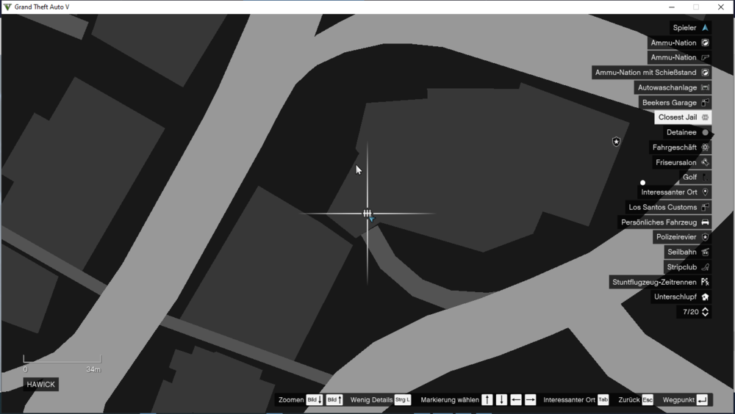Click the jail bars blip at crosshair
The height and width of the screenshot is (414, 735).
[x=367, y=213]
